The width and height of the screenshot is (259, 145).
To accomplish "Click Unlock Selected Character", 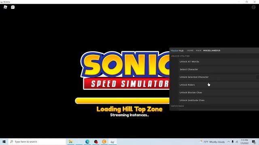I will [x=219, y=77].
